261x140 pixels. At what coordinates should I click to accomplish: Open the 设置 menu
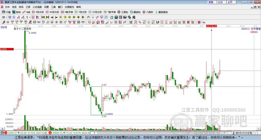point(46,7)
